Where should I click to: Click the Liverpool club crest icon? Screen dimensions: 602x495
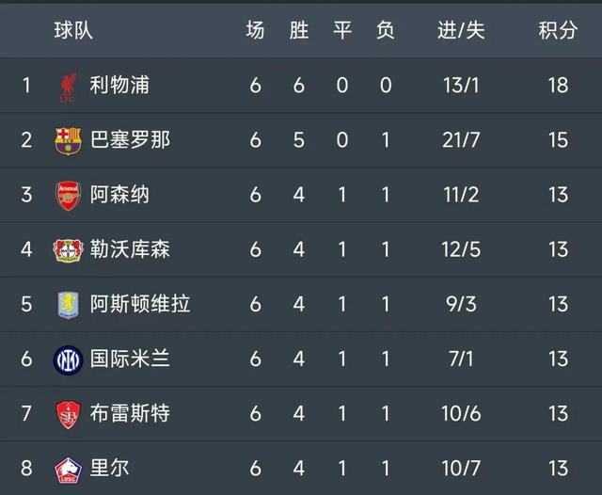coord(69,86)
